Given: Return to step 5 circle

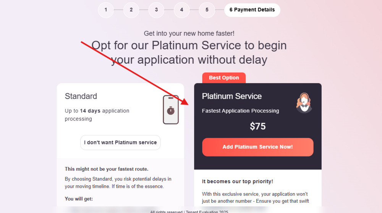Looking at the screenshot, I should click(207, 10).
